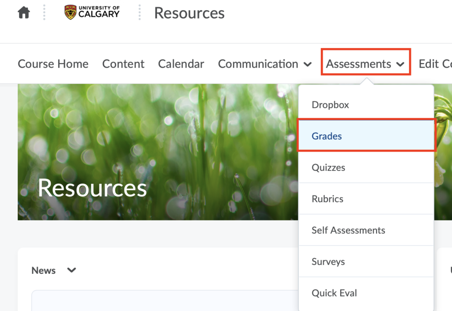Open the Resources course title link
Viewport: 452px width, 311px height.
click(189, 13)
